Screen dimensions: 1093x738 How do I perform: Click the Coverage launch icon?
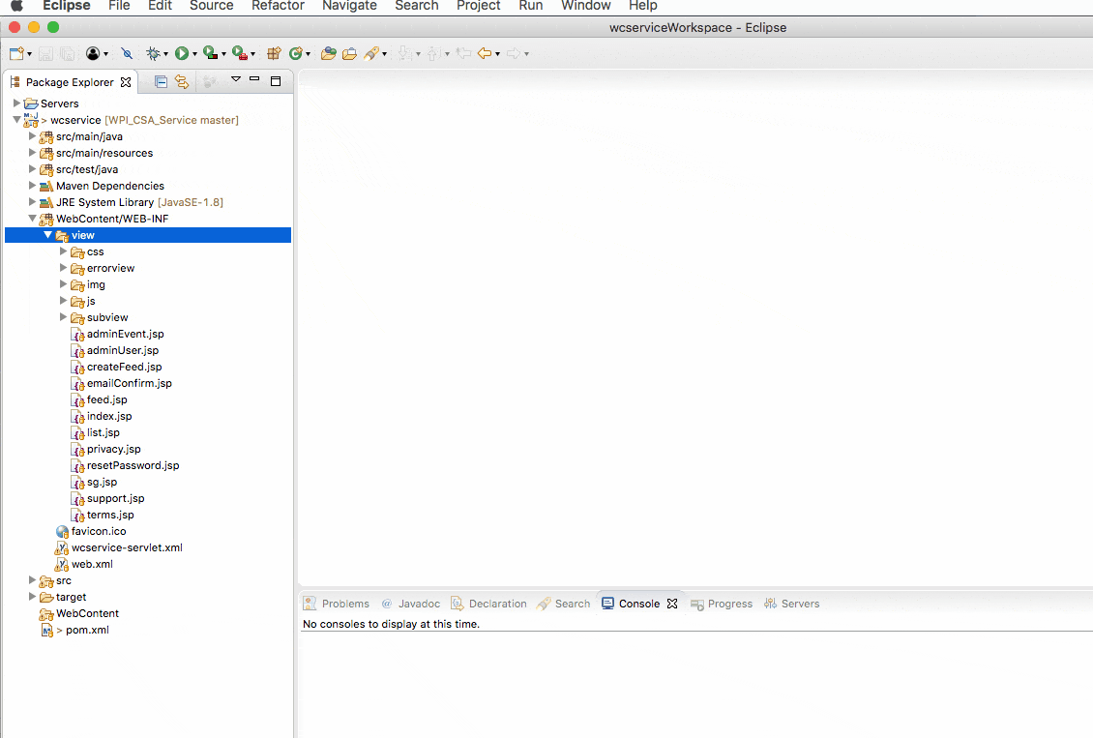click(211, 53)
